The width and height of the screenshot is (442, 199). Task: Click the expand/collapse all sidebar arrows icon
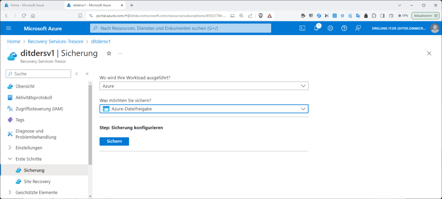[76, 74]
